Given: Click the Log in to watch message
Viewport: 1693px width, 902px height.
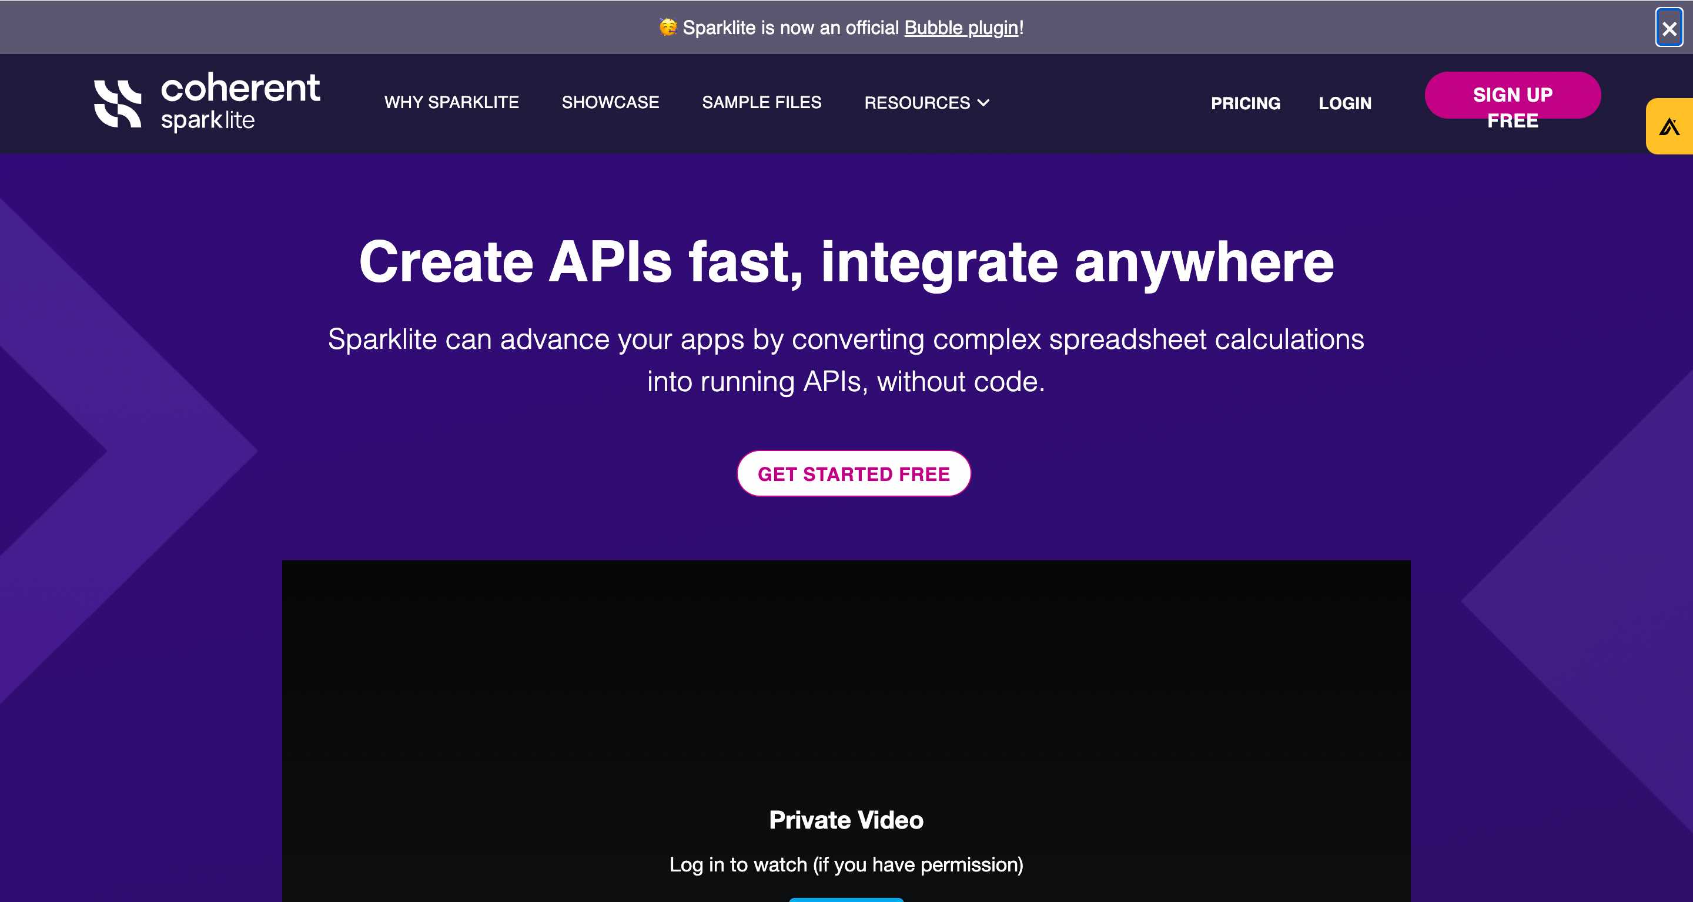Looking at the screenshot, I should pyautogui.click(x=846, y=864).
